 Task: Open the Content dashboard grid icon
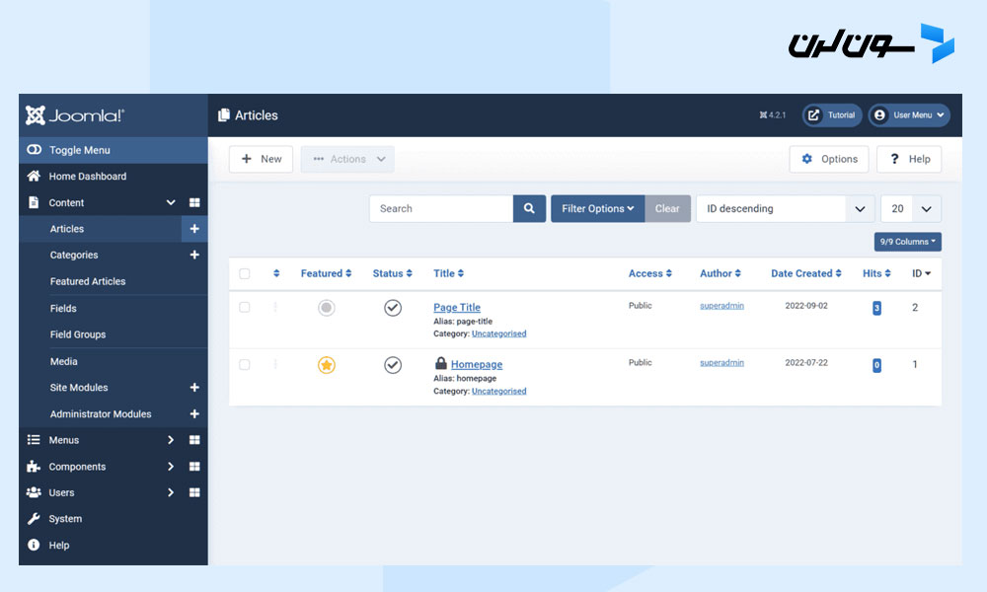[x=194, y=202]
